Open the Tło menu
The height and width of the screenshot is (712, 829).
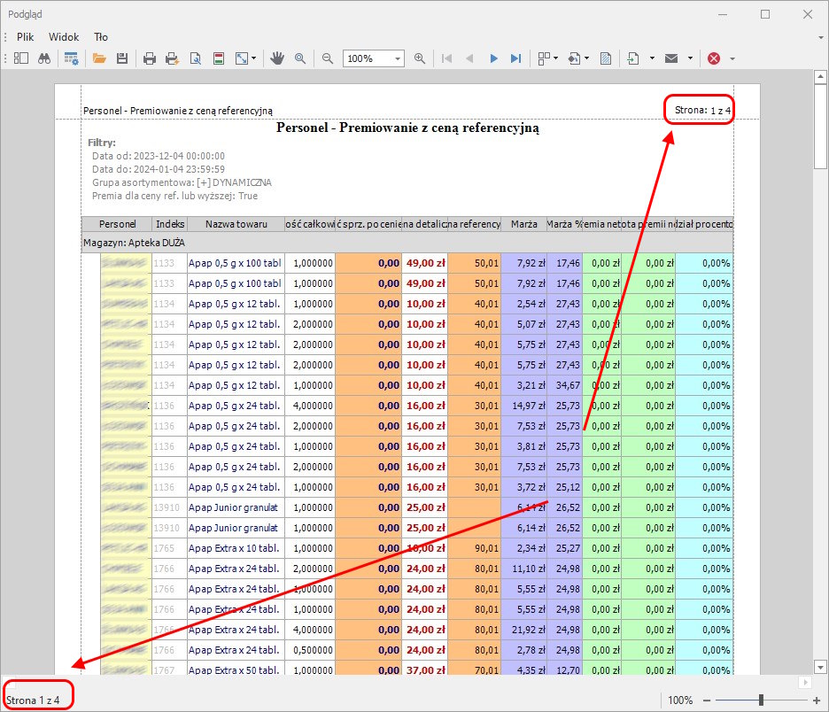tap(101, 37)
